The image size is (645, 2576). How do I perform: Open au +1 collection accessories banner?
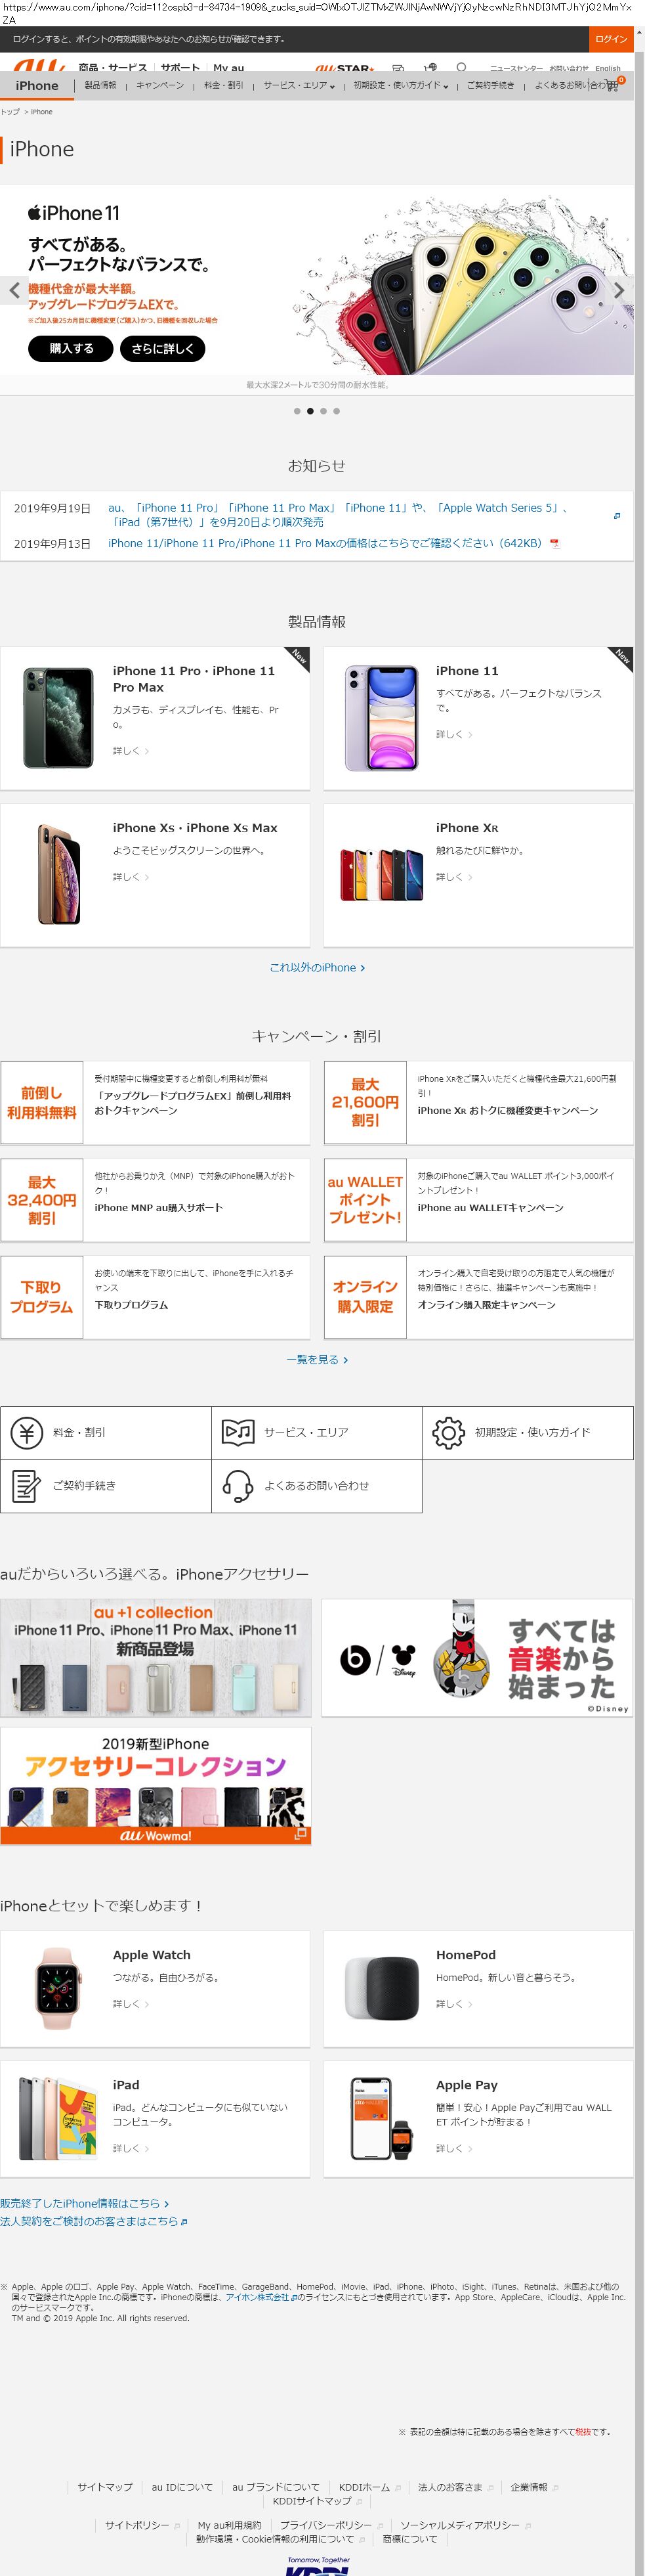click(x=156, y=1657)
